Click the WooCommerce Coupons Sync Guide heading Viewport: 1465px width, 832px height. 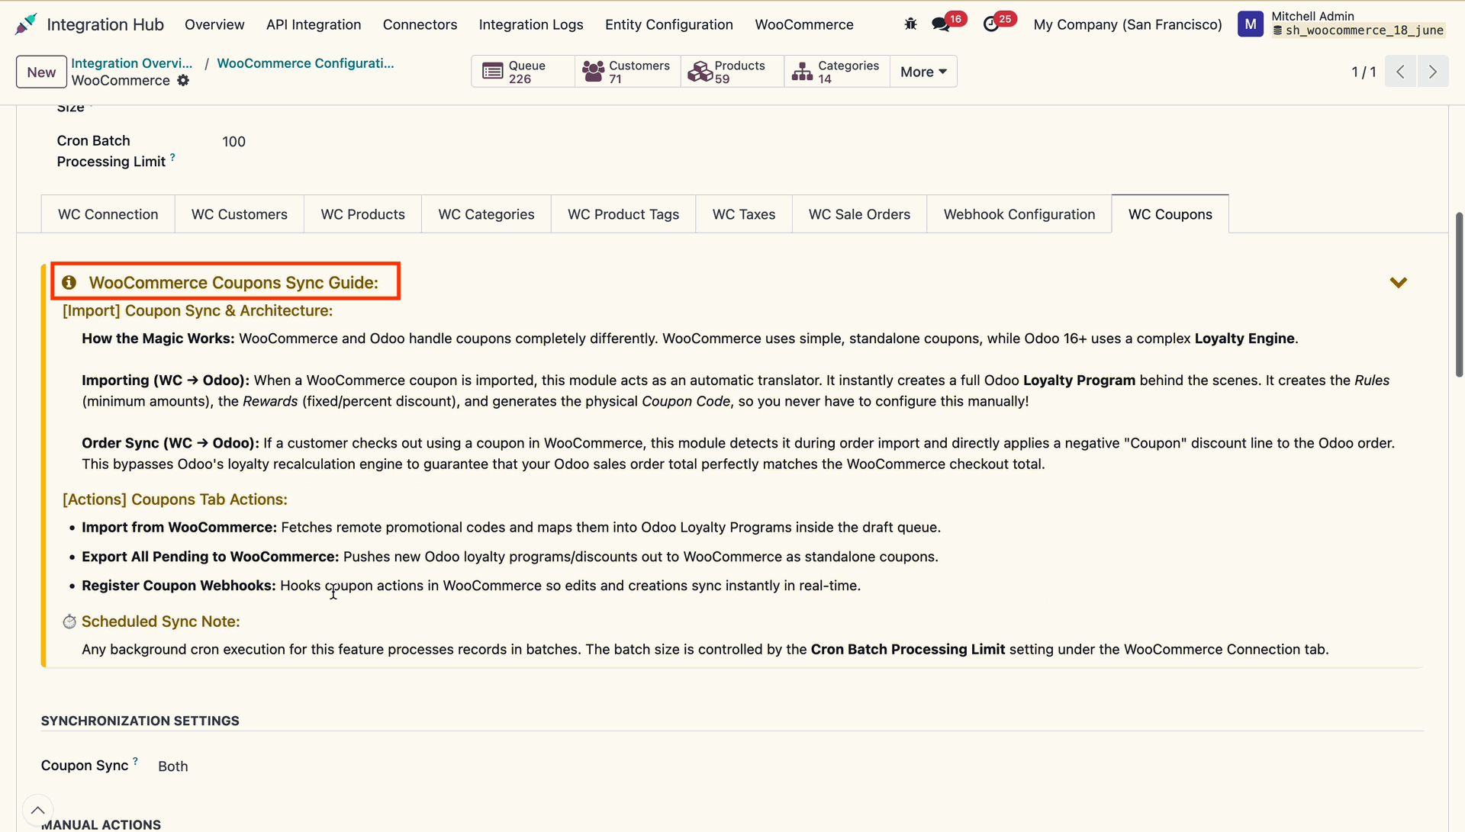tap(233, 283)
